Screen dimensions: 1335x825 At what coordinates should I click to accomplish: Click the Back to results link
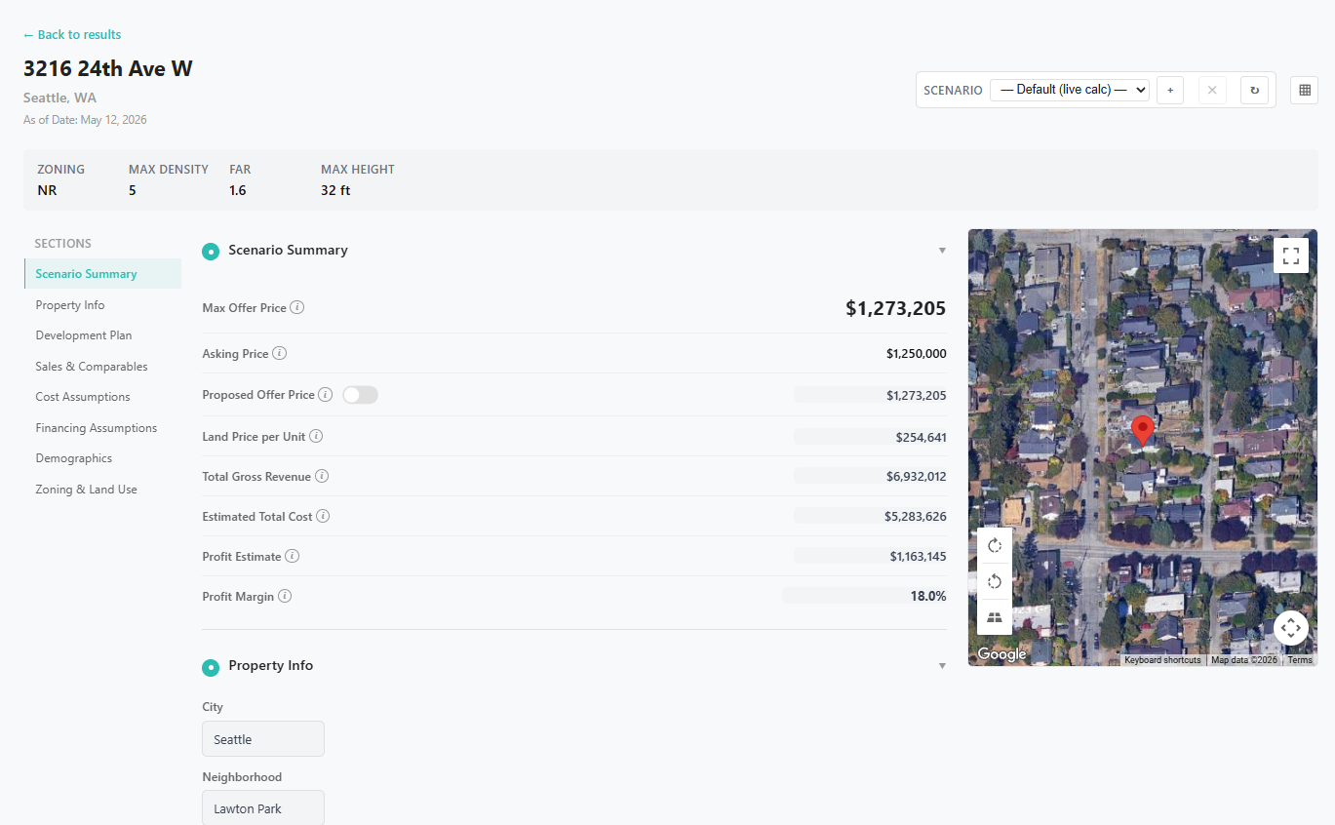pos(72,35)
